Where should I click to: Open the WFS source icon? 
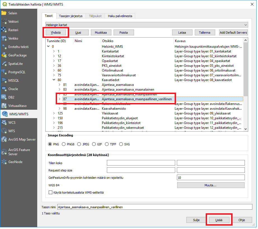point(4,131)
